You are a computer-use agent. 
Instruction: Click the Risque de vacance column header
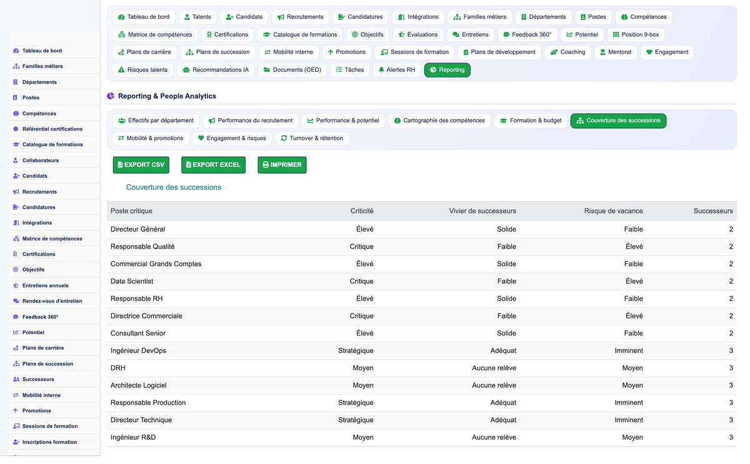pos(613,211)
